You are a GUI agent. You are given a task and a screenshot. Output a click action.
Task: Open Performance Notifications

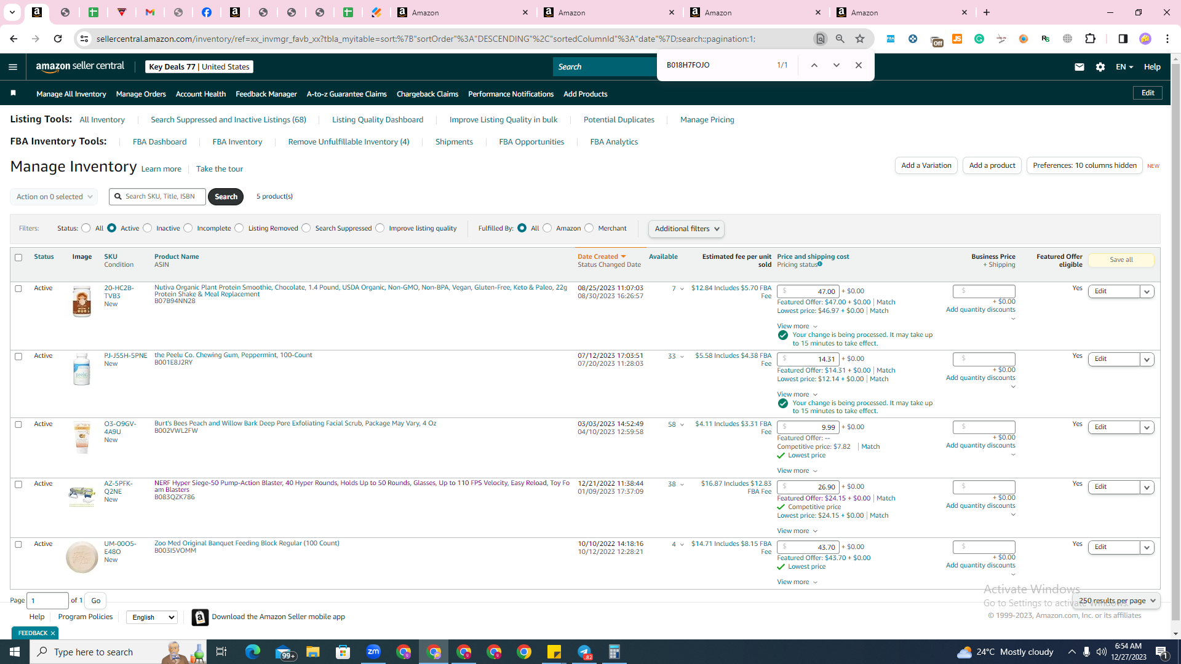pyautogui.click(x=511, y=94)
